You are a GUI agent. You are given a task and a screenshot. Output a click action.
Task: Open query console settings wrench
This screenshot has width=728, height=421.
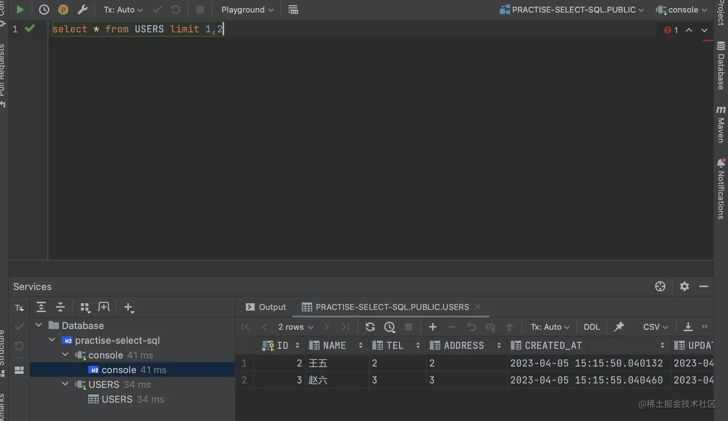[82, 10]
